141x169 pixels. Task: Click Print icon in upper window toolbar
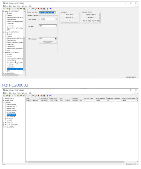point(44,9)
